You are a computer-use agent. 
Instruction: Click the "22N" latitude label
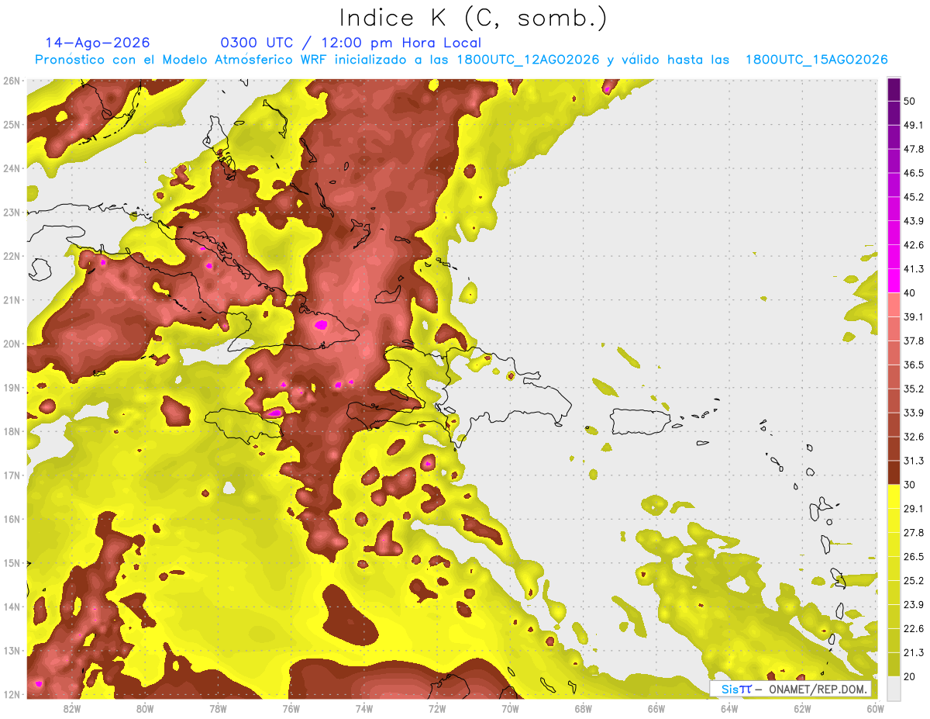click(x=12, y=256)
